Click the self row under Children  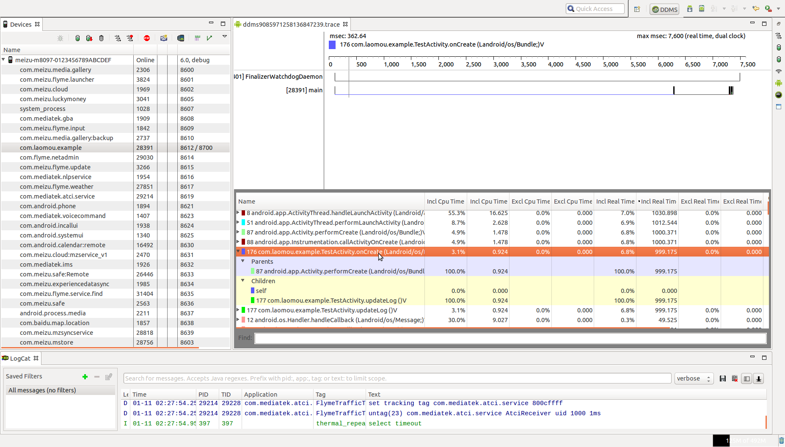502,290
